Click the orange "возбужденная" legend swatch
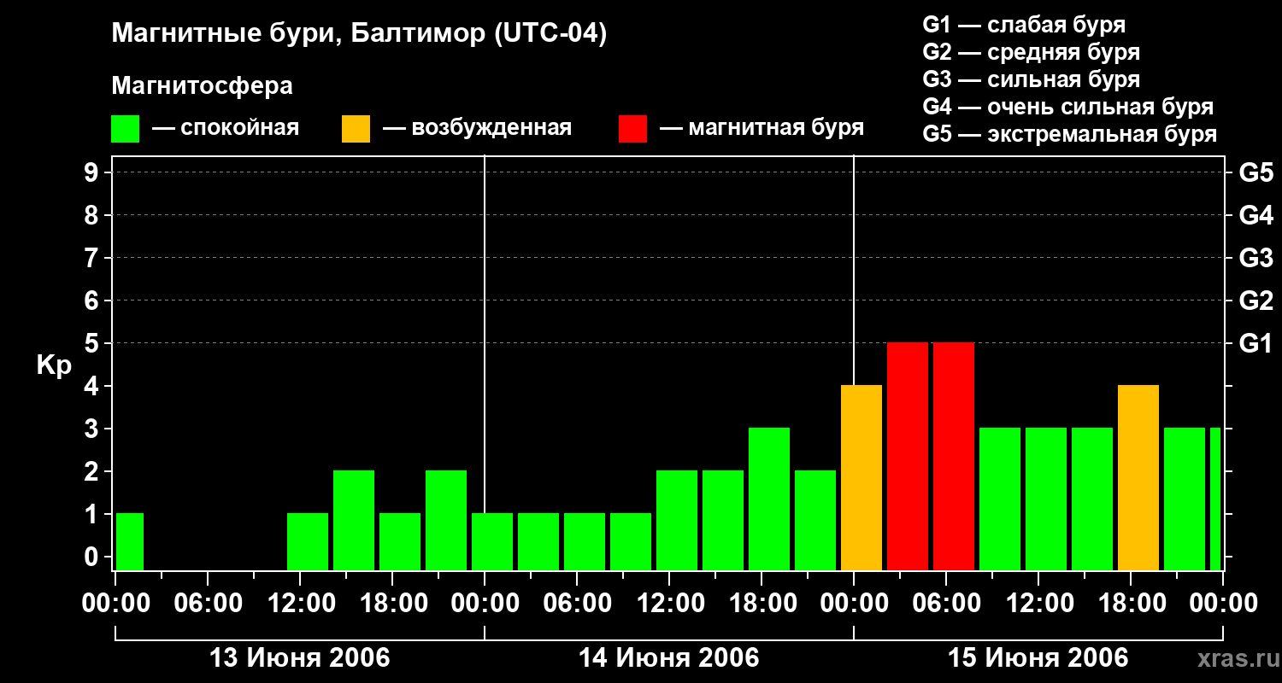Image resolution: width=1282 pixels, height=683 pixels. 356,129
